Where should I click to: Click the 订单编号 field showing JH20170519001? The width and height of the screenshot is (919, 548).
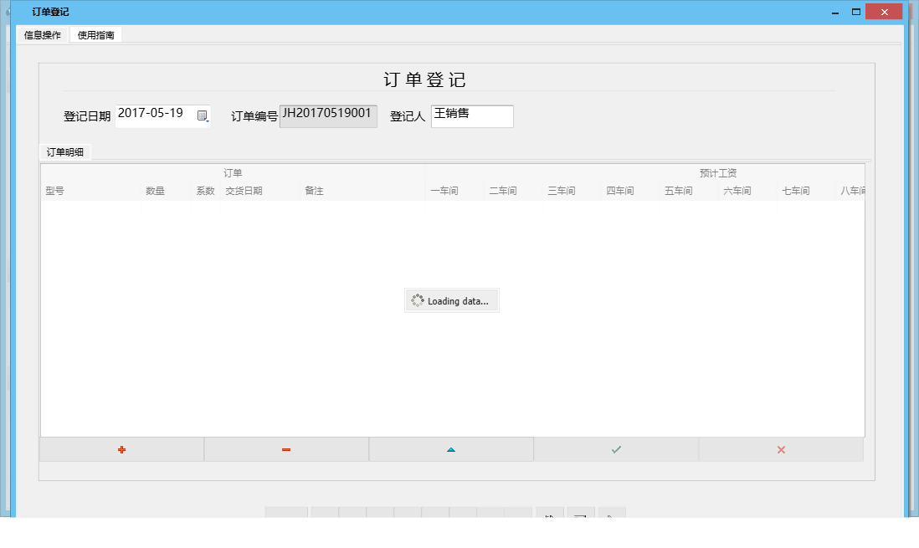point(327,115)
